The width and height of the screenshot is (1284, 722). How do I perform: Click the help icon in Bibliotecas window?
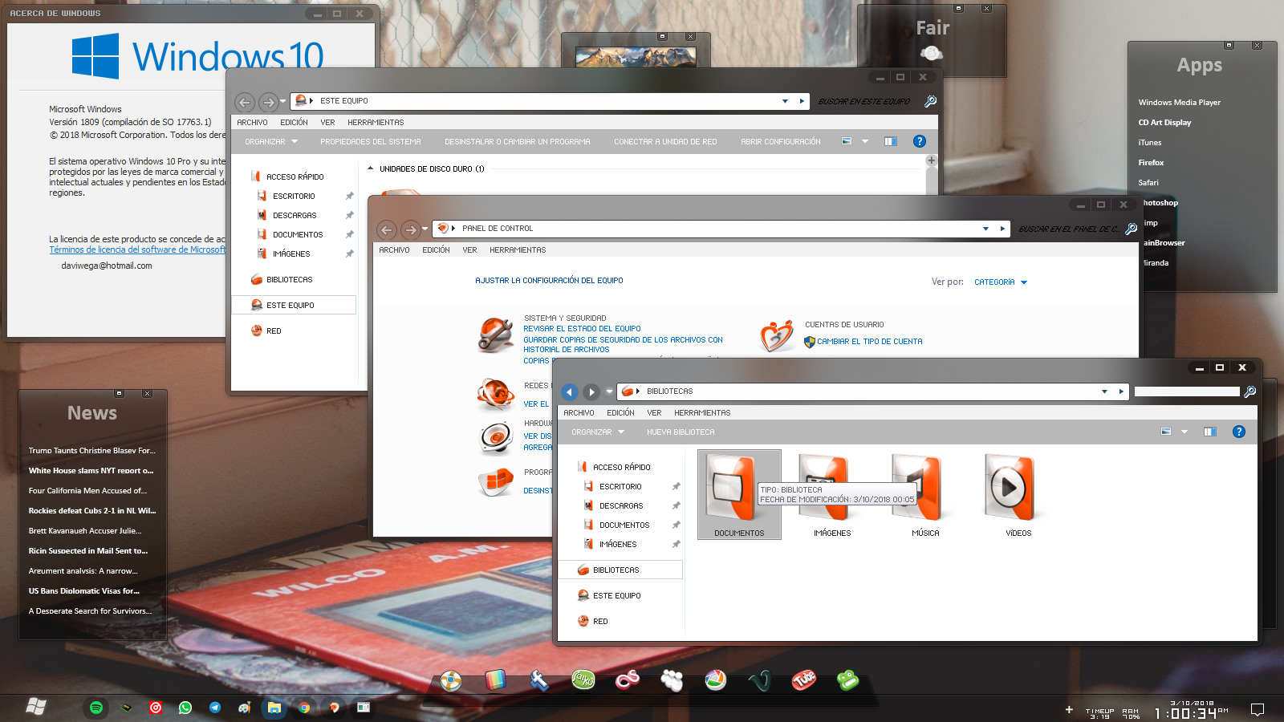[x=1238, y=432]
